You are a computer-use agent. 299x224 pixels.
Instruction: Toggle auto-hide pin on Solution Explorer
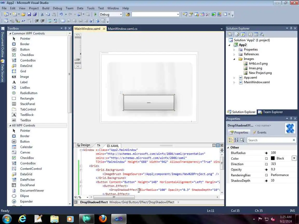click(x=291, y=28)
